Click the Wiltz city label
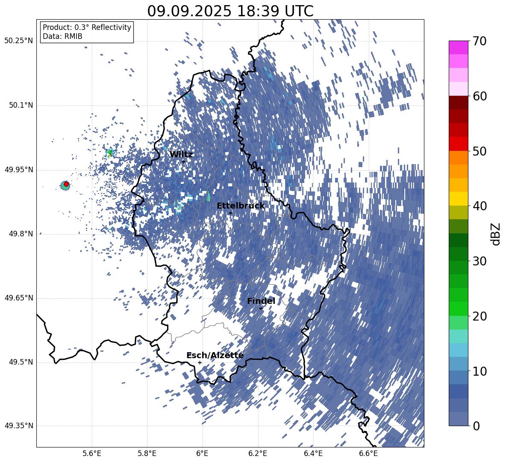This screenshot has height=462, width=506. [x=181, y=155]
